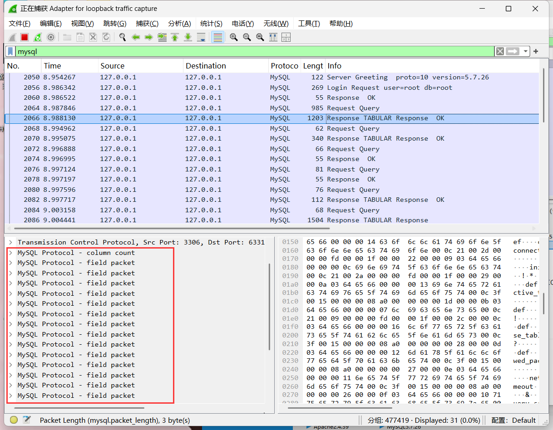The image size is (553, 430).
Task: Clear the display filter with X button
Action: pos(500,51)
